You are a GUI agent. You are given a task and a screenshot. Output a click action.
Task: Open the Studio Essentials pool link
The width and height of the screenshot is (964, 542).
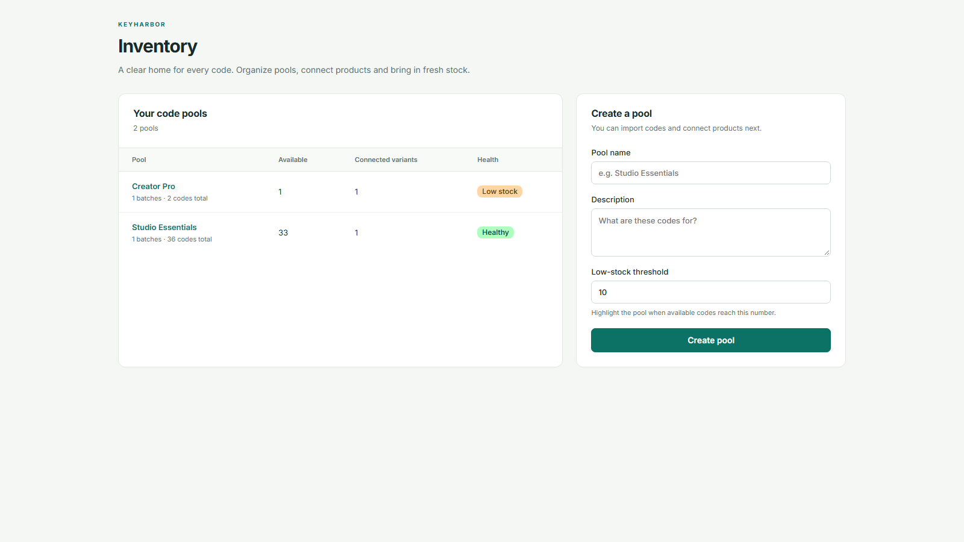click(x=164, y=228)
